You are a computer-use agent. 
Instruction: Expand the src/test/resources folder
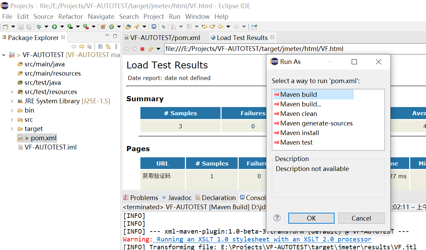point(12,92)
